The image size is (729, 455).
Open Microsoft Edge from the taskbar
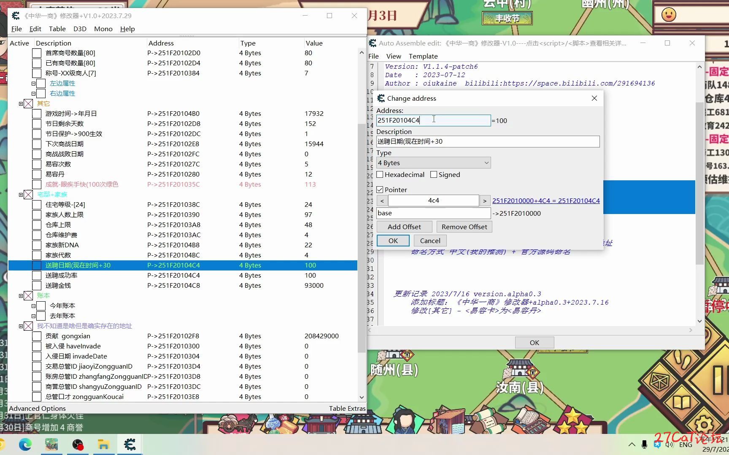pyautogui.click(x=25, y=444)
